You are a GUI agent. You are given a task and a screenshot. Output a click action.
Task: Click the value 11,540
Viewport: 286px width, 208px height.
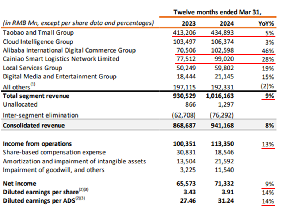point(224,170)
